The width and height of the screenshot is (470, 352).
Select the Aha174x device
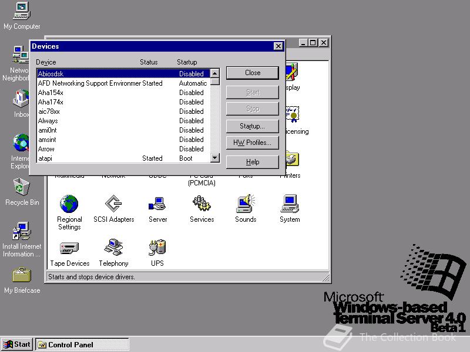tap(123, 102)
